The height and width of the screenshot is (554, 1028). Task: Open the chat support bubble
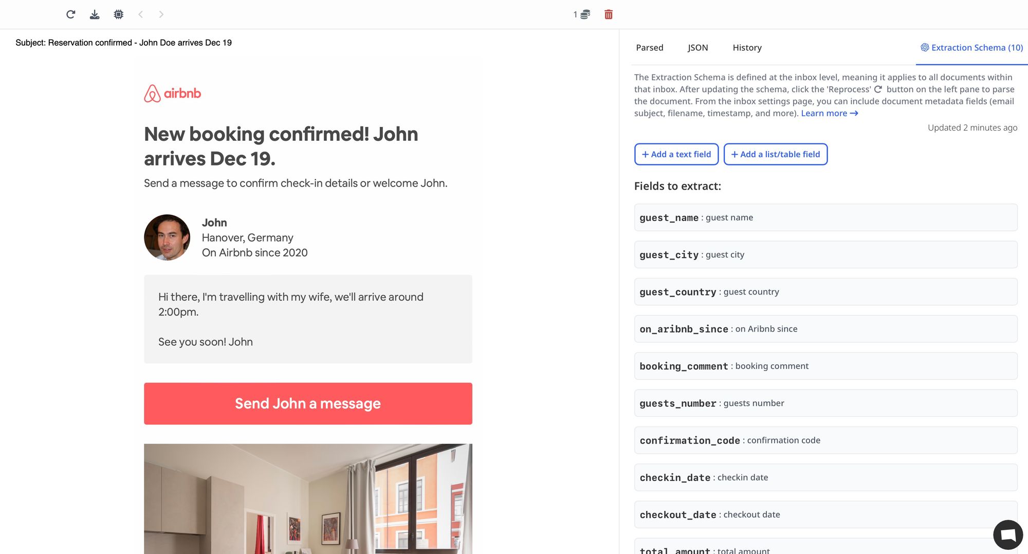(x=1007, y=534)
